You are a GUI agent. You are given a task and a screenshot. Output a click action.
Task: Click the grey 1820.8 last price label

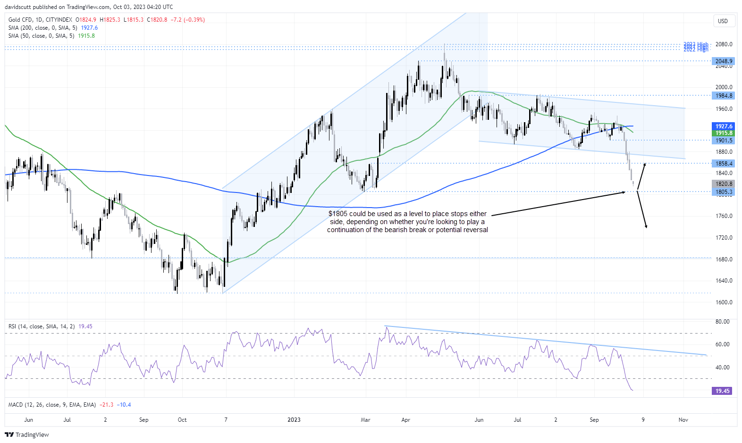click(x=723, y=184)
